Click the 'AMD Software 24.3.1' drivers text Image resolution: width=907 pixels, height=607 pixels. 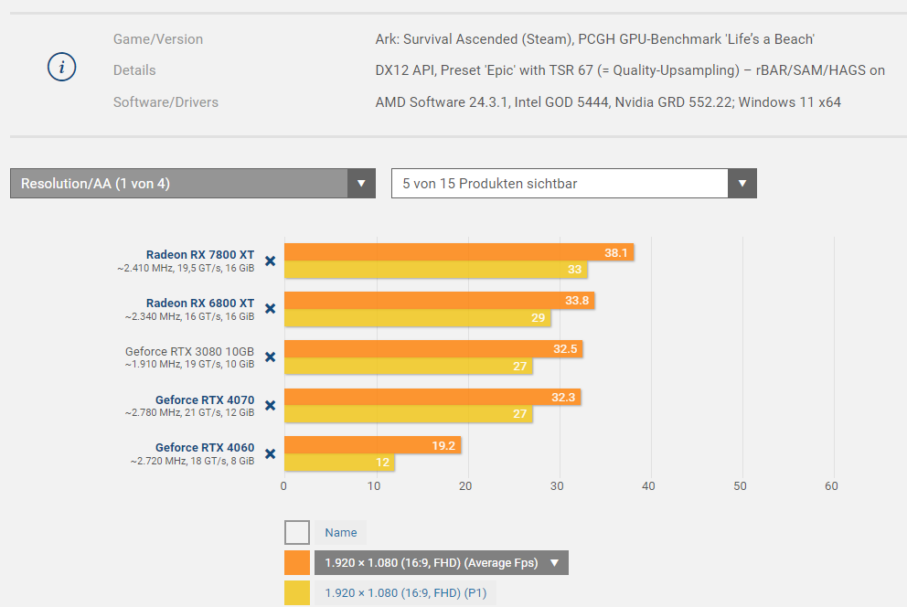608,102
